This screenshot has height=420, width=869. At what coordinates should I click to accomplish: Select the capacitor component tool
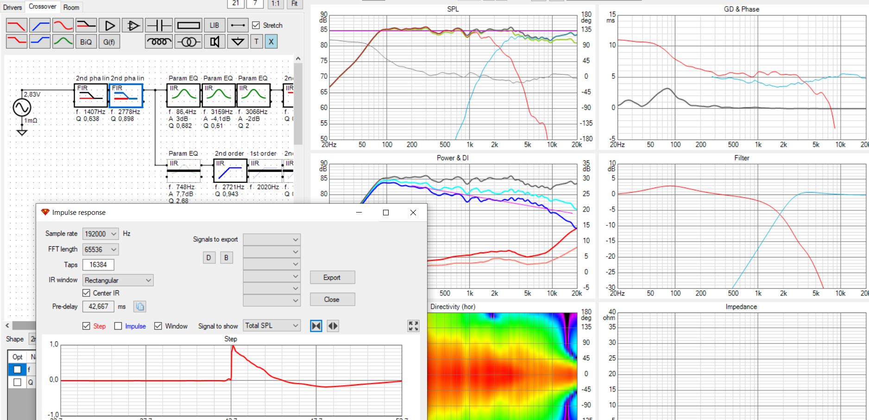(158, 25)
